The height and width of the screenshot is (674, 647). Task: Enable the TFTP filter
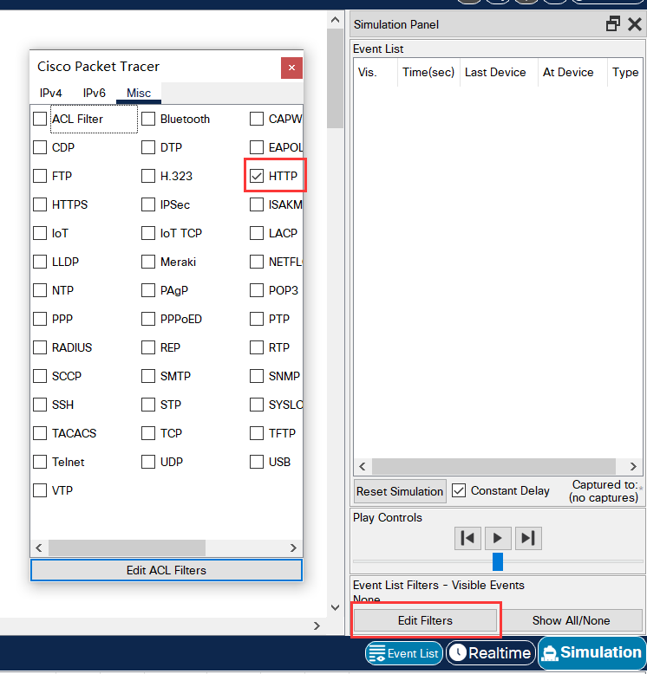(257, 433)
